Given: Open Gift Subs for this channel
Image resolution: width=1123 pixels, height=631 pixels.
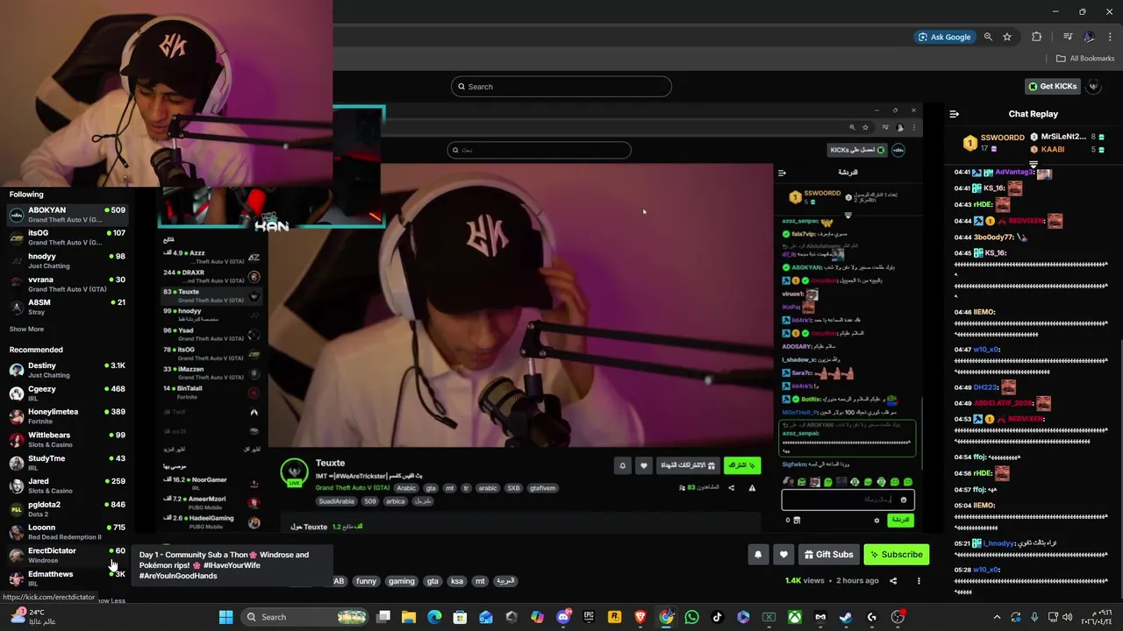Looking at the screenshot, I should pos(827,554).
